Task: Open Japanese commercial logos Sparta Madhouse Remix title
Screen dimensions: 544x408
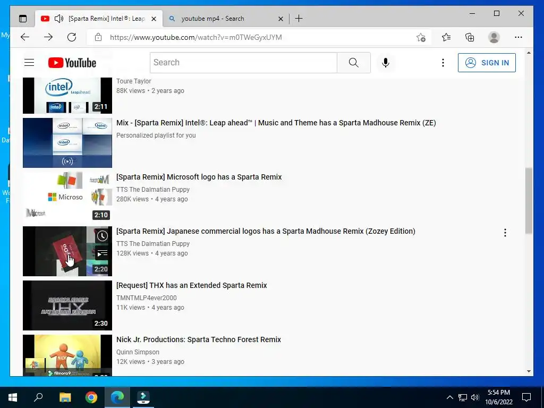Action: coord(266,231)
